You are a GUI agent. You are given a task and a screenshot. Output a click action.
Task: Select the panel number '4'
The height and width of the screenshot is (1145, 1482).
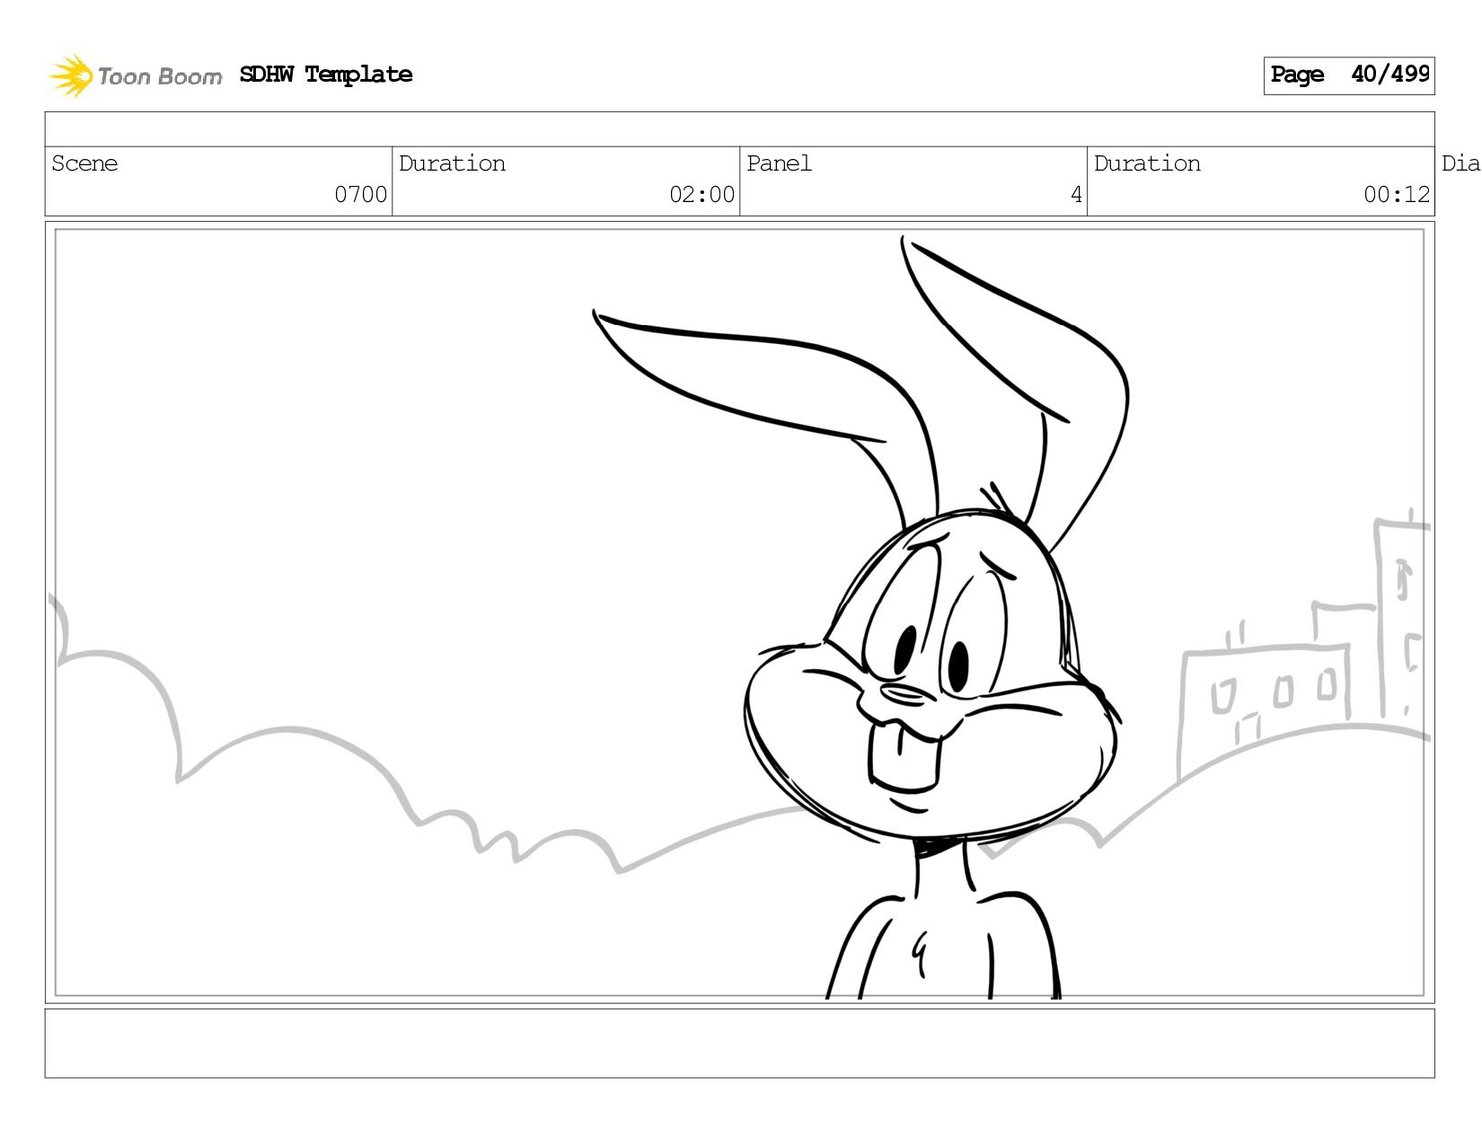pos(1076,194)
